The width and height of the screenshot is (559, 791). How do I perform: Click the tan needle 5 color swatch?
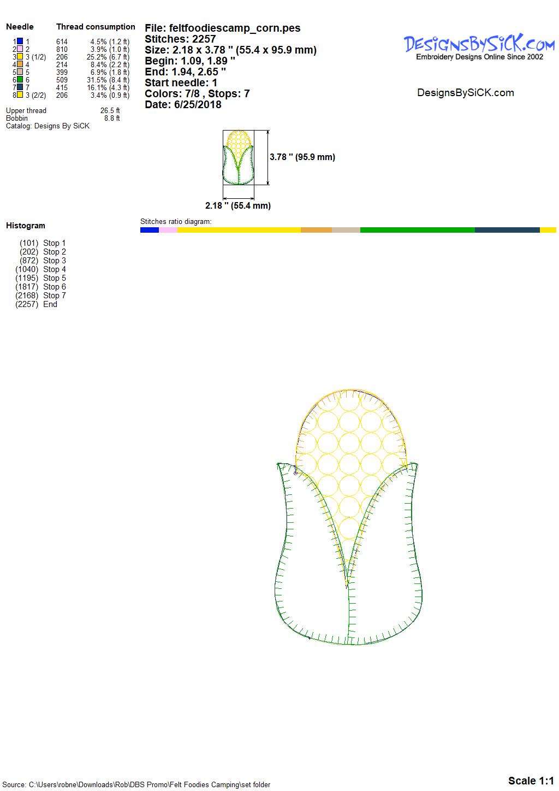point(20,72)
